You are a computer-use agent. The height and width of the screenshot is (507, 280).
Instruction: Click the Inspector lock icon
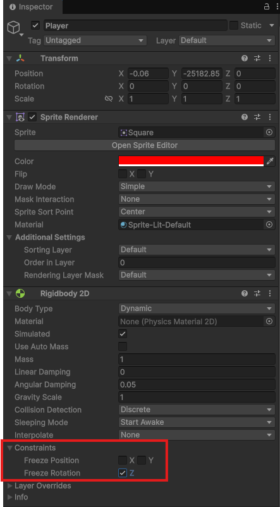click(267, 6)
